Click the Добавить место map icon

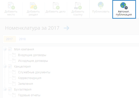tap(11, 6)
